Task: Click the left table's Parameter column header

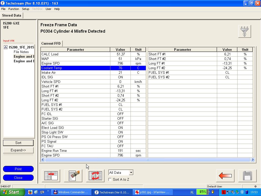Action: tap(75, 50)
